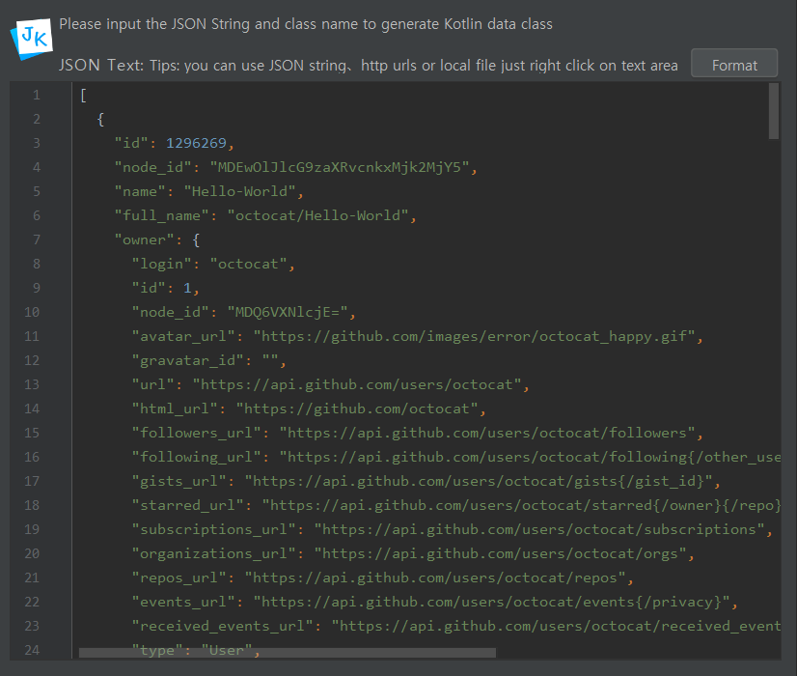
Task: Click line number 20 in the gutter
Action: [32, 554]
